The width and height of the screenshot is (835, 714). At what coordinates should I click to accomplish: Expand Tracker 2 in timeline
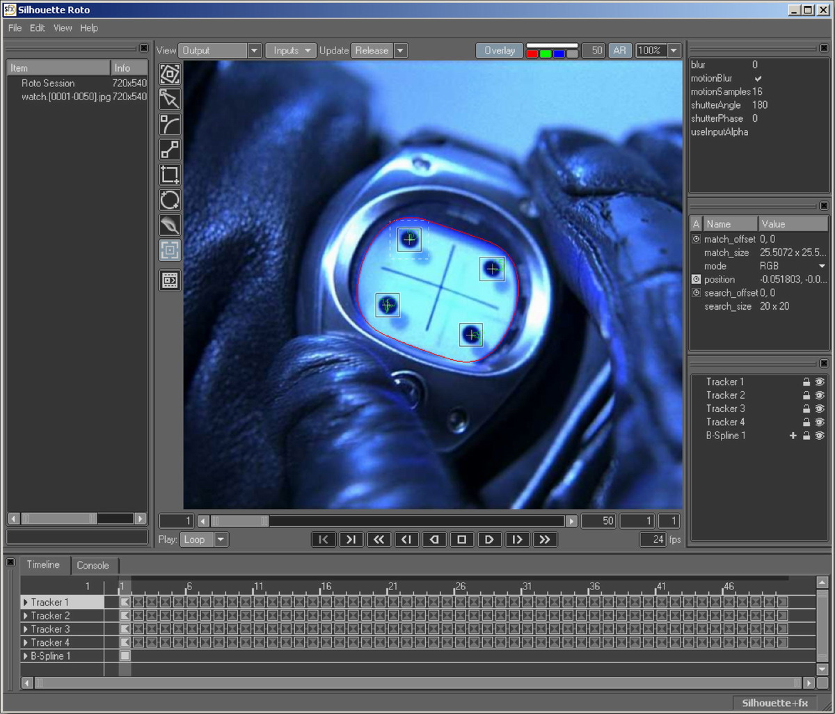(x=26, y=615)
